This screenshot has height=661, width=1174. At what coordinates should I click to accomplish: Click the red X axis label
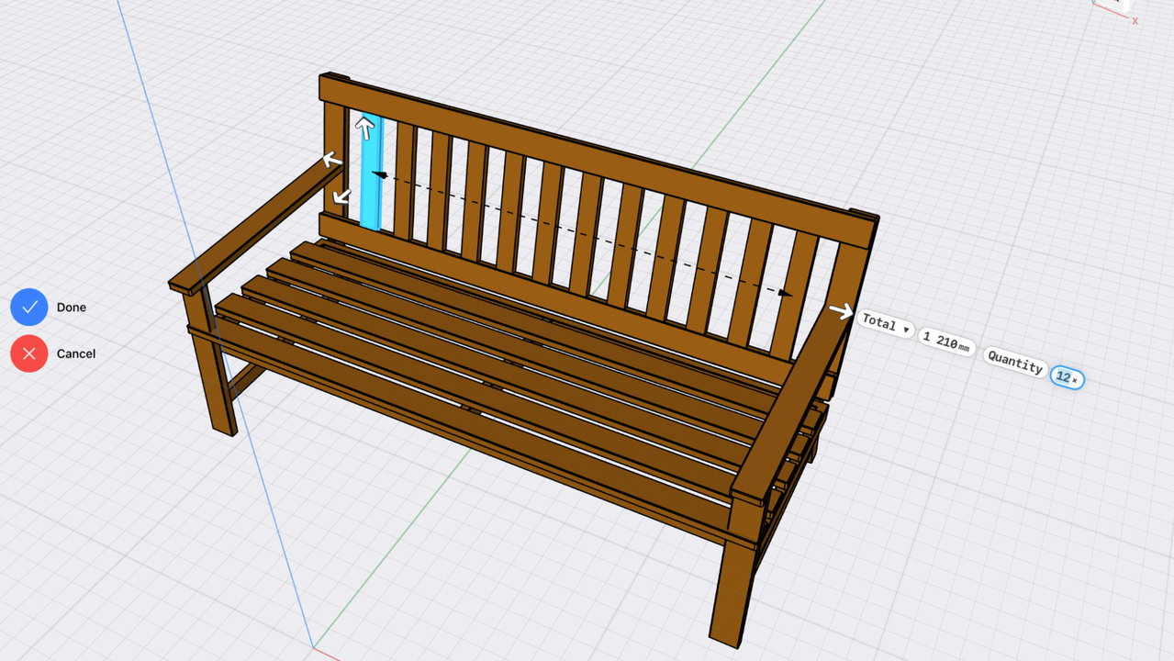tap(1135, 21)
